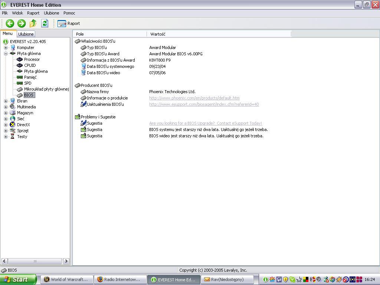Select the CPUID tree item

click(x=30, y=65)
